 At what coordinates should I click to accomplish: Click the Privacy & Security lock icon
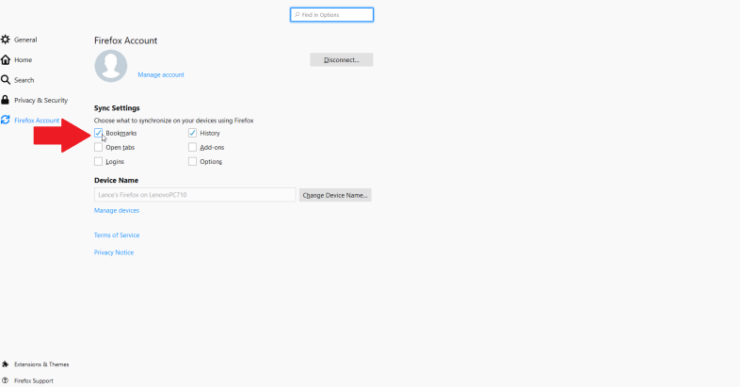[6, 100]
